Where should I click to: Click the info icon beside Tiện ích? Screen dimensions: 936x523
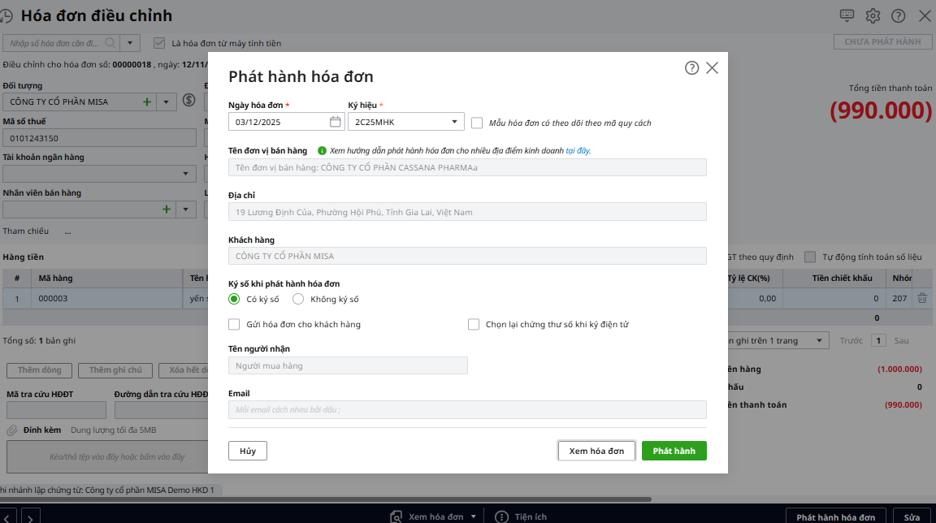point(501,517)
